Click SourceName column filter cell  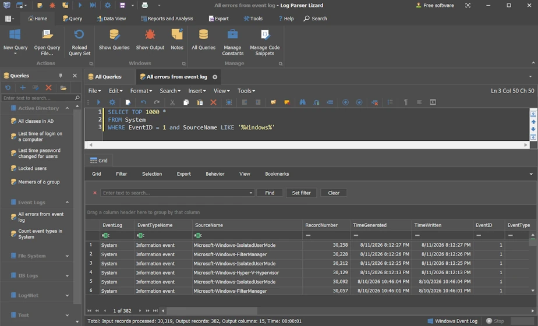[247, 235]
